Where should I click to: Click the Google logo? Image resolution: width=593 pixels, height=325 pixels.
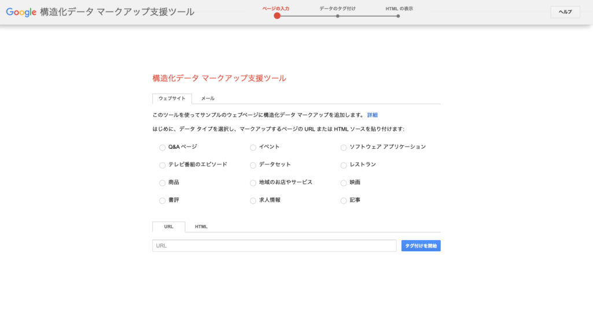click(x=21, y=12)
